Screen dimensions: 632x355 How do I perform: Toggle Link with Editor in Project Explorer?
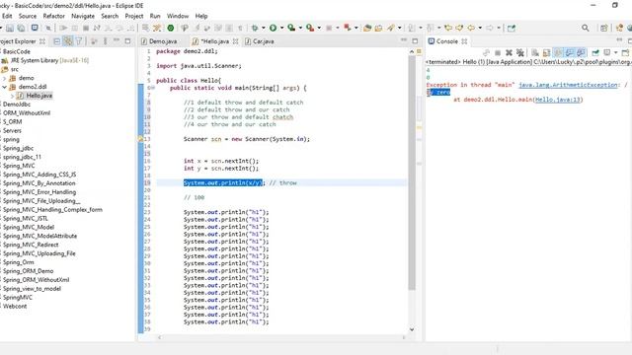68,41
